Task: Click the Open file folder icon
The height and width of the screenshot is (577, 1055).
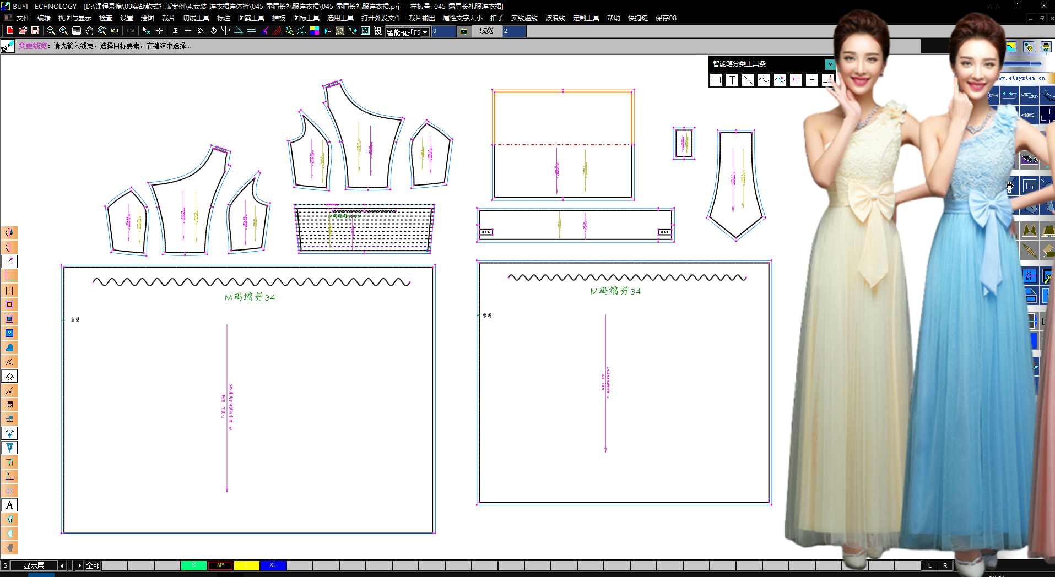Action: click(23, 31)
